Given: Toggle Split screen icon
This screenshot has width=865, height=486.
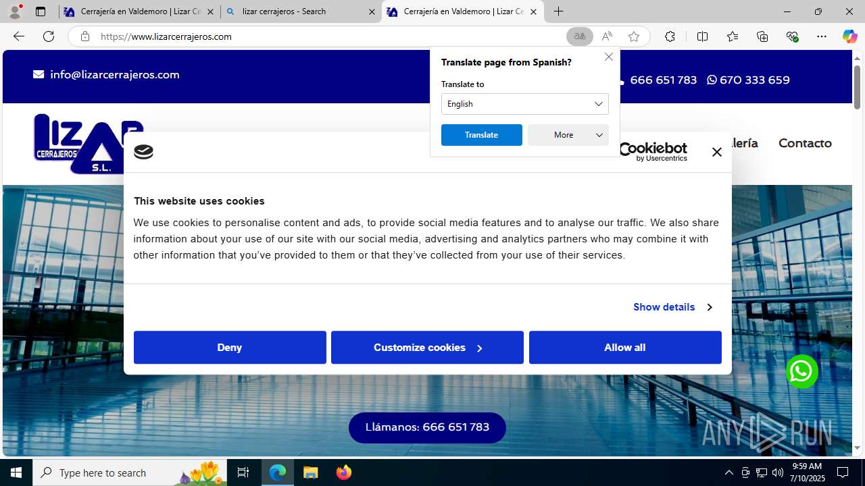Looking at the screenshot, I should (702, 36).
